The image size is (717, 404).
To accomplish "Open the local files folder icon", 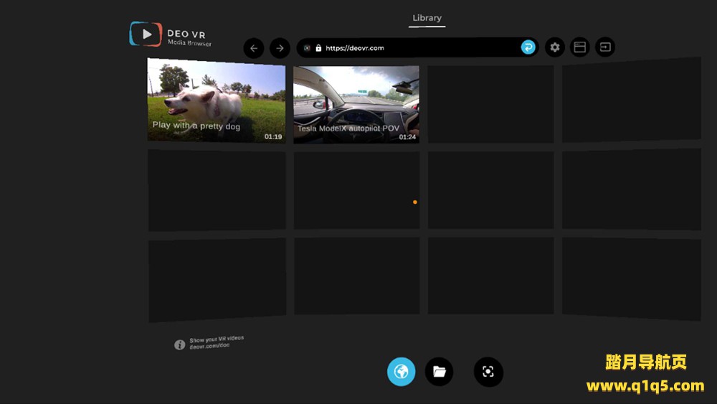I will tap(439, 372).
